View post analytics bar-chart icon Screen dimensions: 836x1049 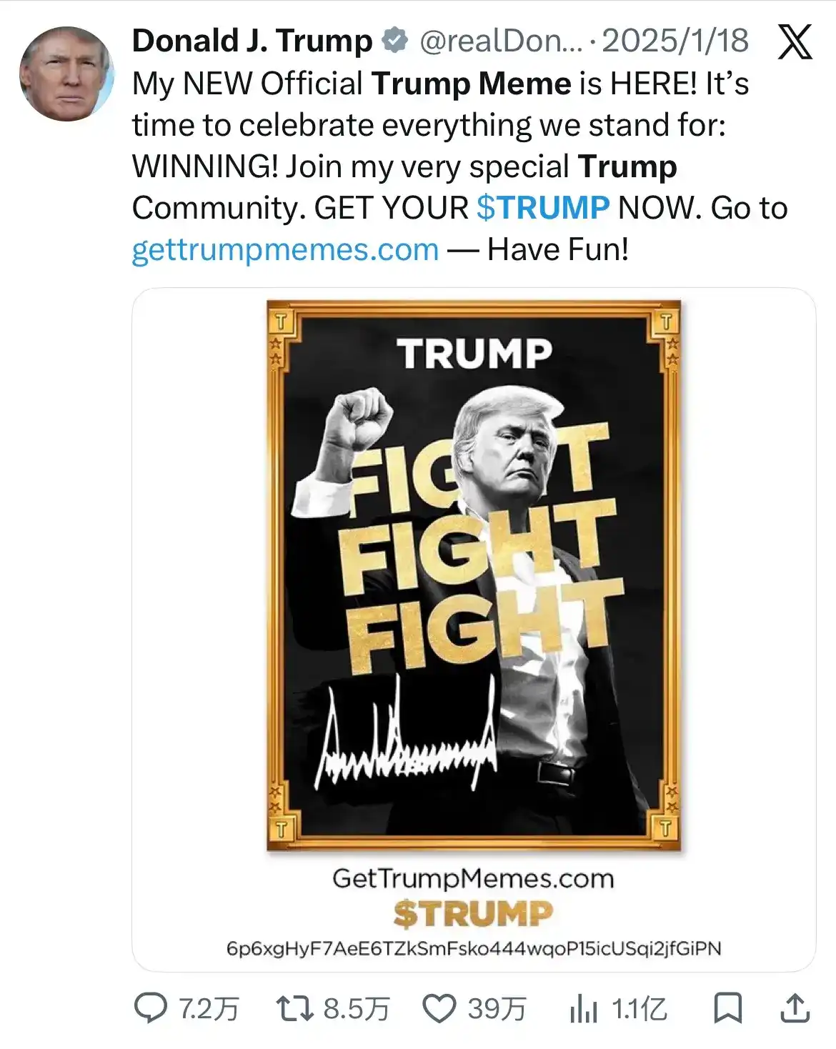click(x=583, y=1010)
